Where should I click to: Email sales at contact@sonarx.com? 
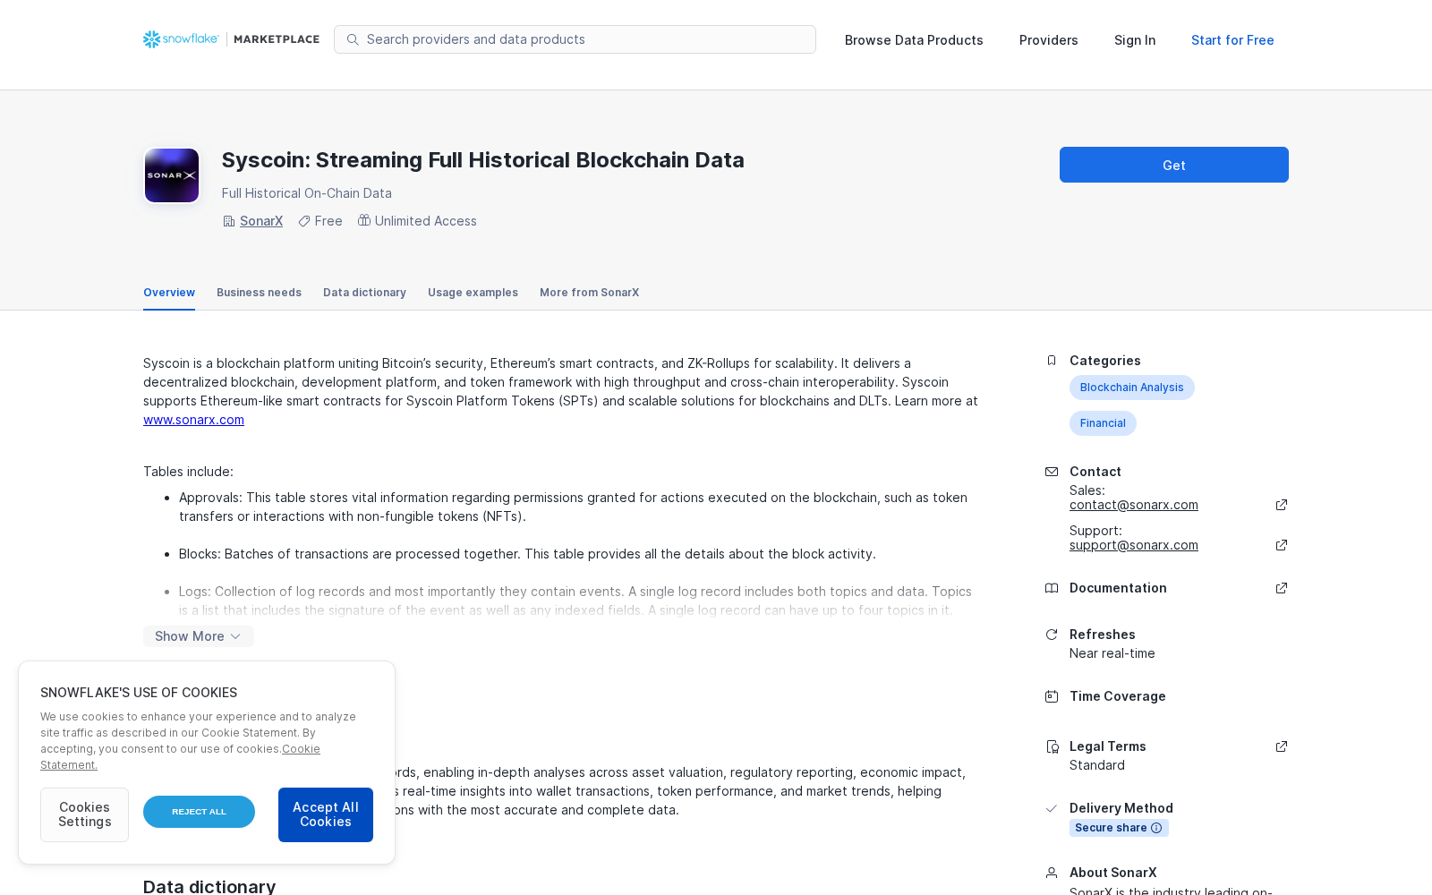click(x=1134, y=505)
